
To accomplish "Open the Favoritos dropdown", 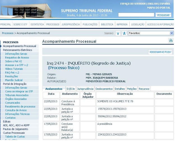I will [151, 33].
